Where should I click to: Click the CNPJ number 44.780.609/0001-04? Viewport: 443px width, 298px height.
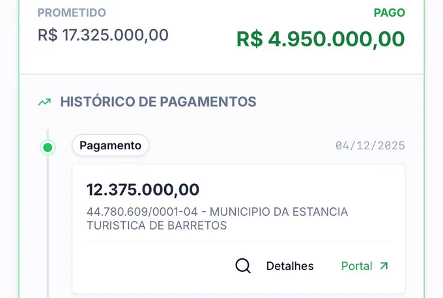click(x=142, y=212)
